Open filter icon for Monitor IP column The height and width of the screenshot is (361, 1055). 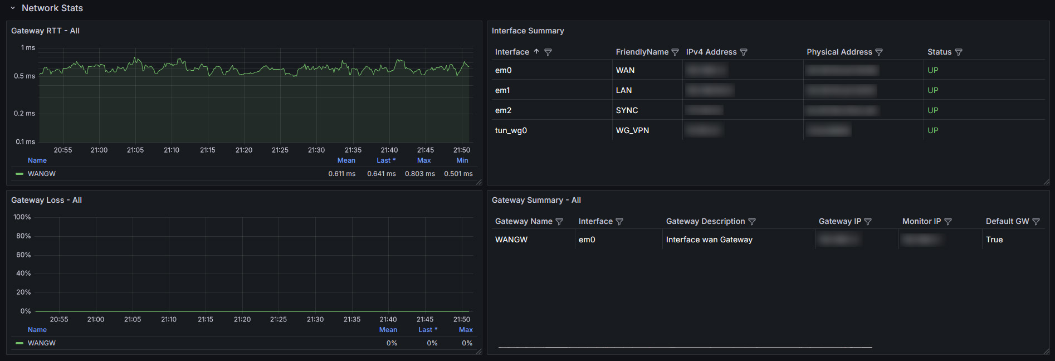pos(948,221)
